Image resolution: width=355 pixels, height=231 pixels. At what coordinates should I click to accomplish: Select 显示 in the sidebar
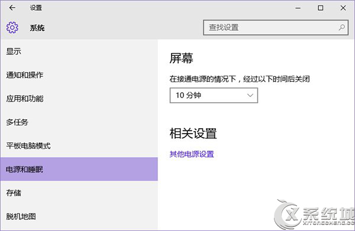coord(79,51)
